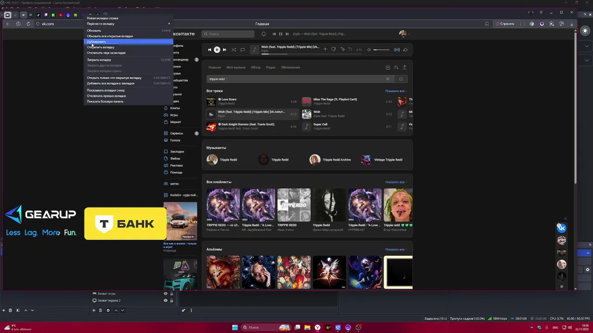Create playlist with the add-list icon
593x333 pixels.
(396, 68)
